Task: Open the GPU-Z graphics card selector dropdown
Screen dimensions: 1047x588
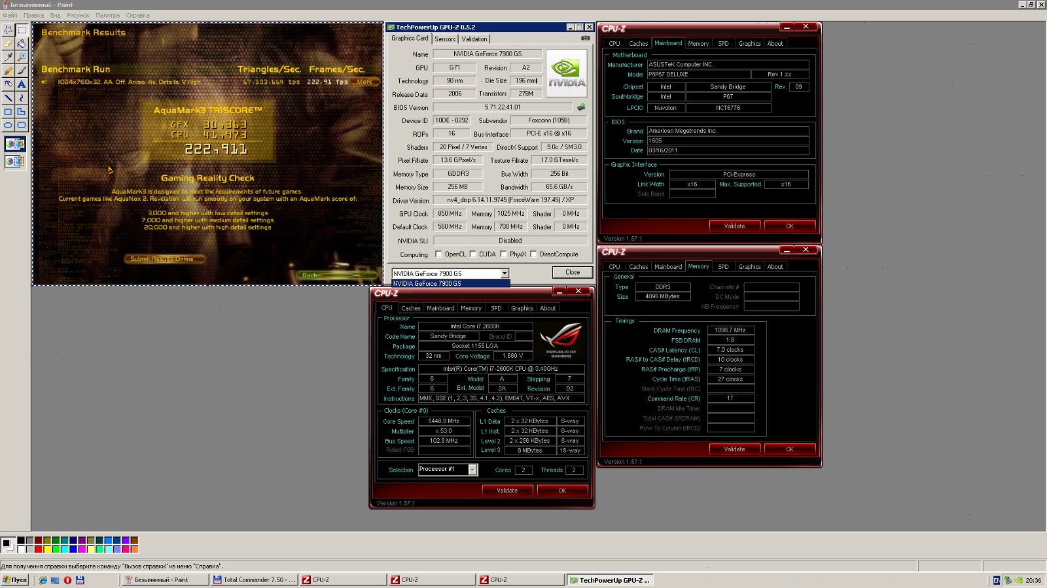Action: (505, 273)
